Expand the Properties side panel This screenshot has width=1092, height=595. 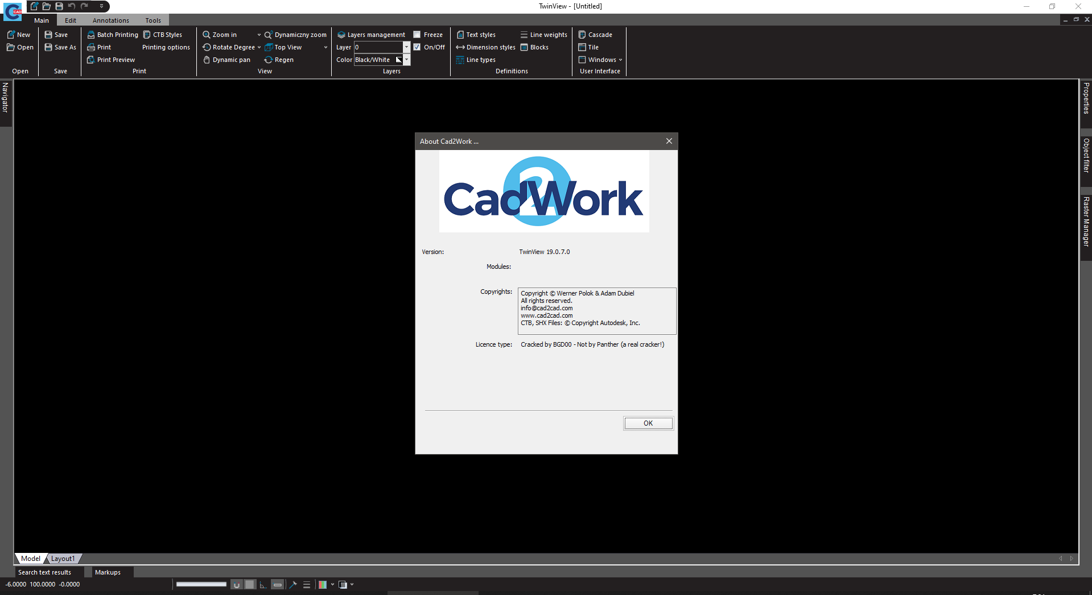click(x=1086, y=103)
